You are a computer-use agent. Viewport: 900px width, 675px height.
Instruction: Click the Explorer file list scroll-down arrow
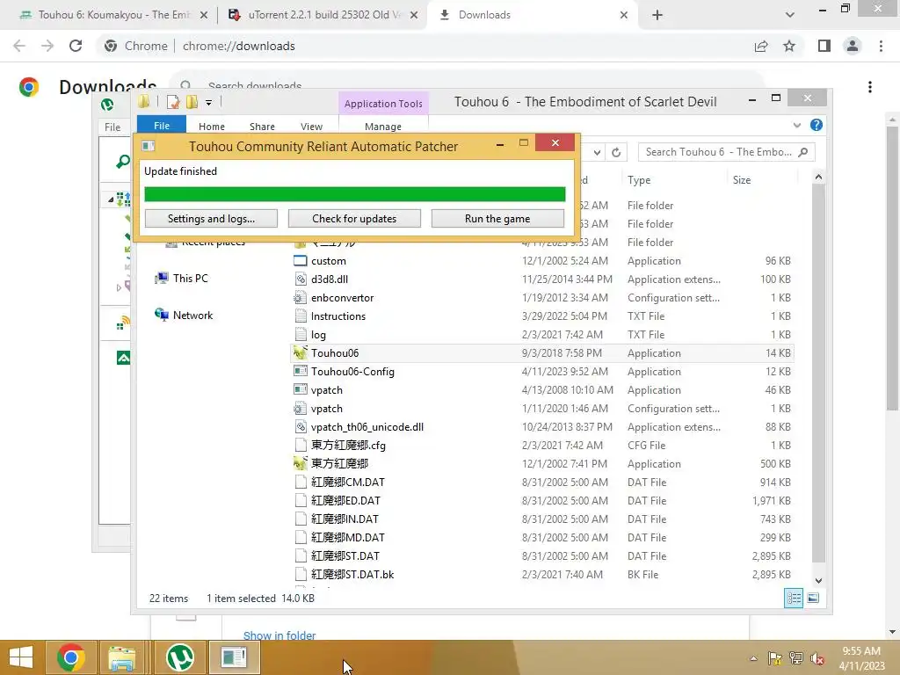(818, 580)
